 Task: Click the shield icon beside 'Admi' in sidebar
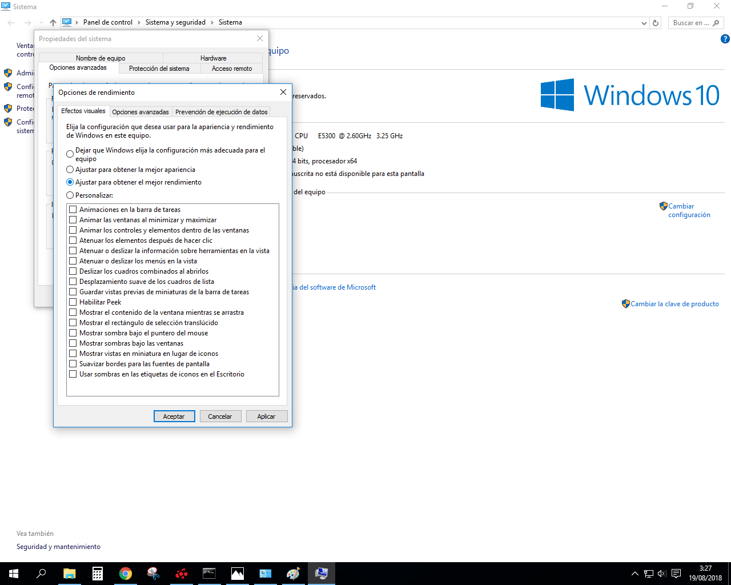tap(8, 73)
